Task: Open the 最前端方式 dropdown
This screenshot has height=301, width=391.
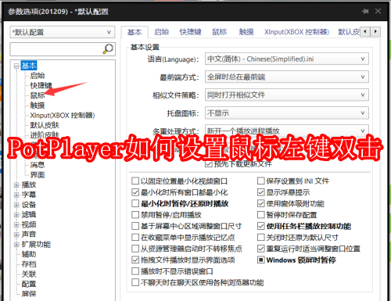Action: point(287,77)
